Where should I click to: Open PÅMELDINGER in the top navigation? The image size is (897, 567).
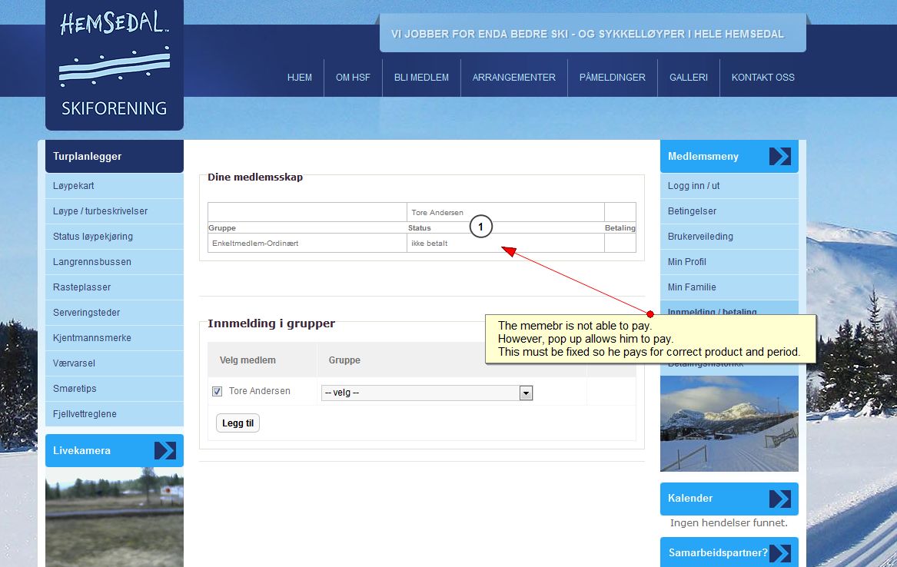[612, 77]
